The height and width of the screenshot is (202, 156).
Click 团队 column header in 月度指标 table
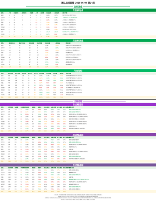pos(2,74)
